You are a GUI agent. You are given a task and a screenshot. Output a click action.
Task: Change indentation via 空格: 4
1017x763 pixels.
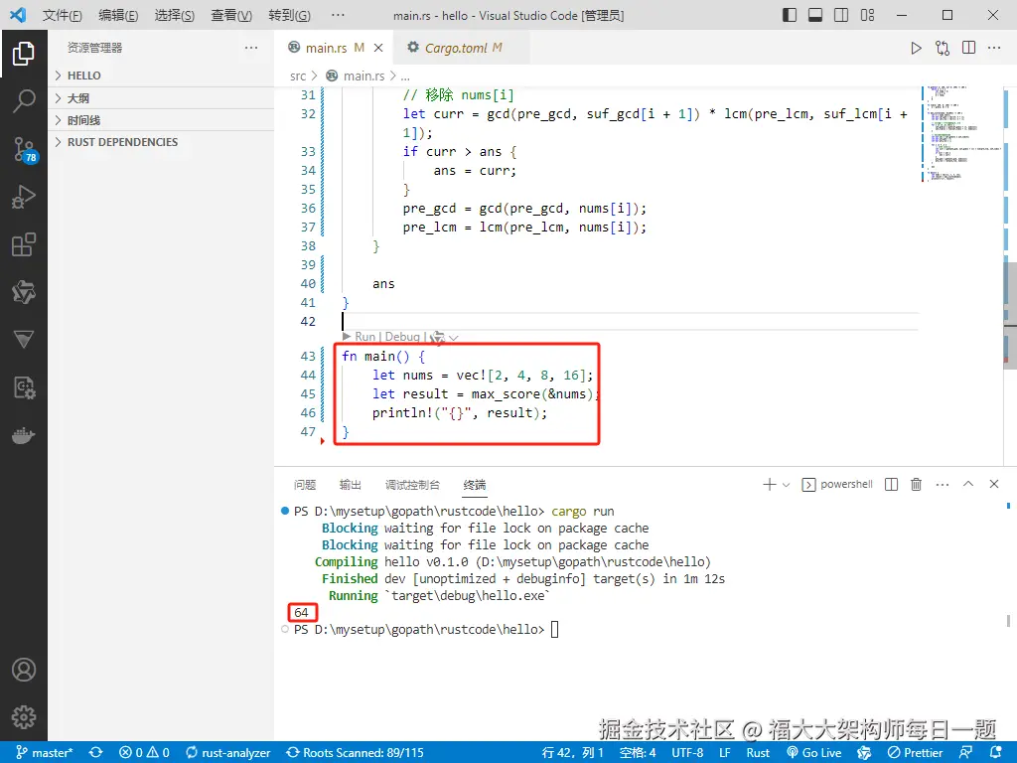[x=638, y=753]
